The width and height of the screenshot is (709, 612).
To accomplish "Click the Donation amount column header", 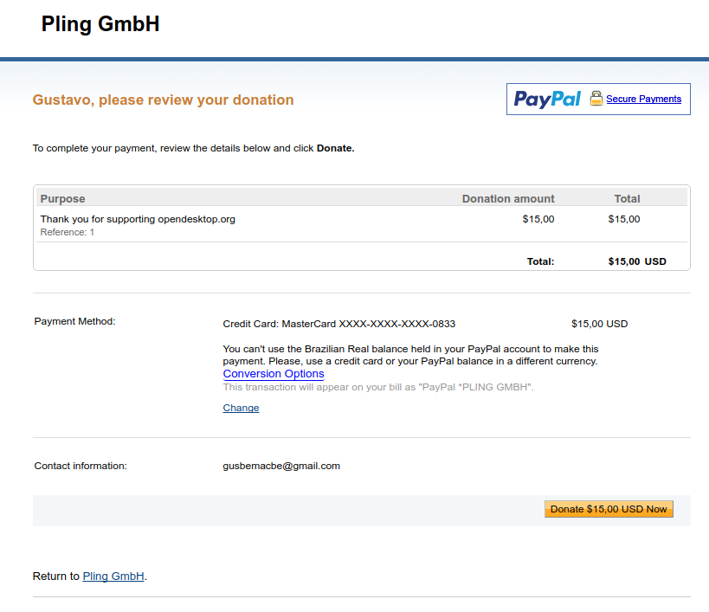I will pos(508,199).
